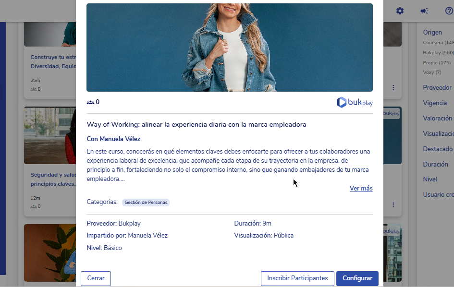Expand the Nivel filter
This screenshot has height=287, width=454.
coord(430,179)
